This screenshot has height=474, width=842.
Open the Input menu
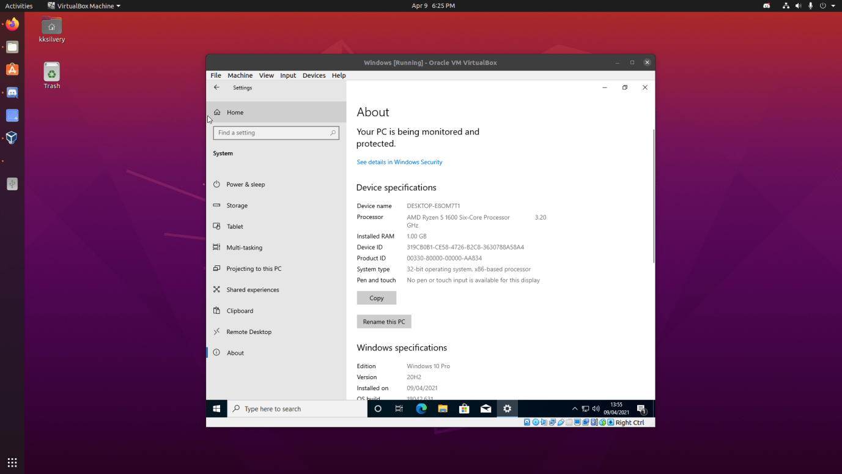pos(288,75)
